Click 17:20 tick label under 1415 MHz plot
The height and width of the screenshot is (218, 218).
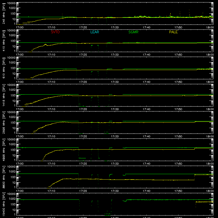click(x=83, y=109)
